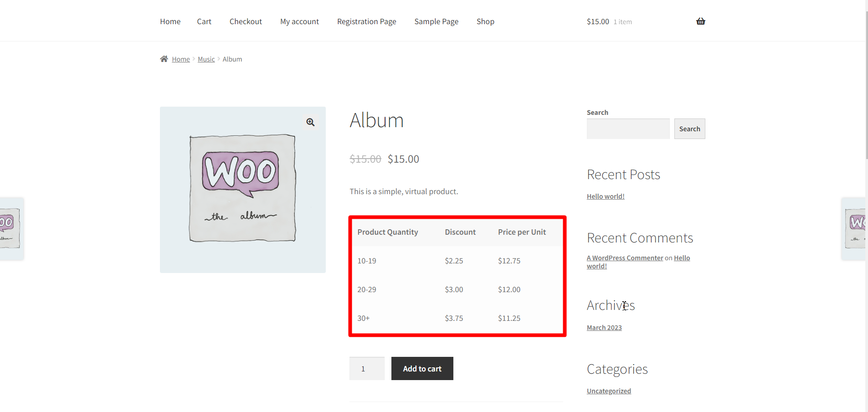This screenshot has width=868, height=412.
Task: Go to the Shop page
Action: (x=485, y=21)
